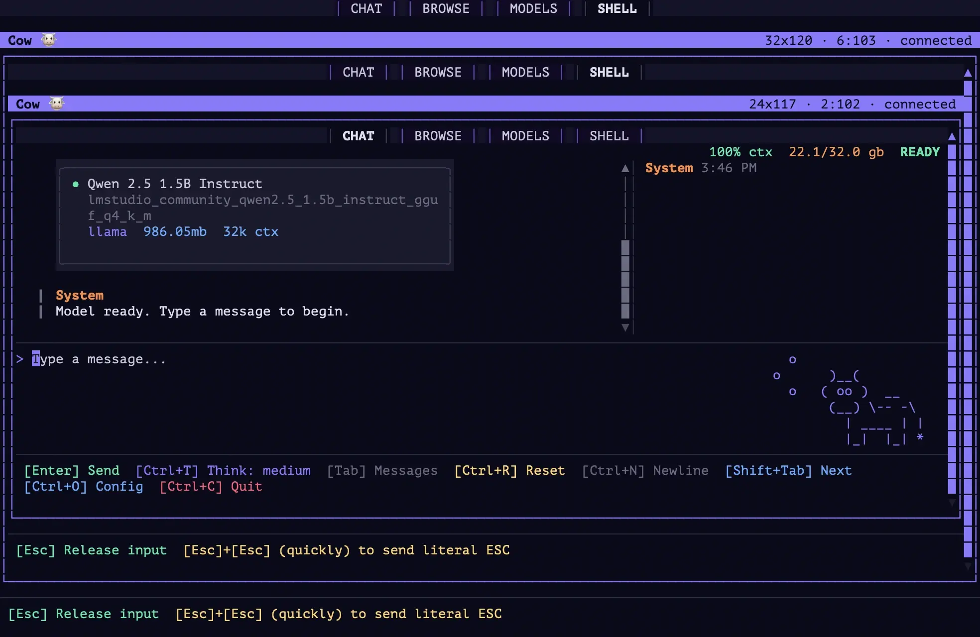Image resolution: width=980 pixels, height=637 pixels.
Task: Click nested [Esc]+[Esc] send literal ESC hint
Action: pos(346,550)
